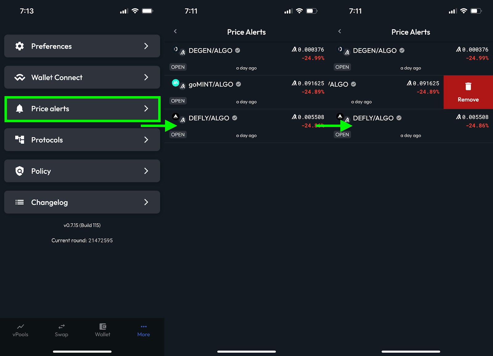The height and width of the screenshot is (356, 493).
Task: Tap 7:13 clock on left screen
Action: [27, 11]
